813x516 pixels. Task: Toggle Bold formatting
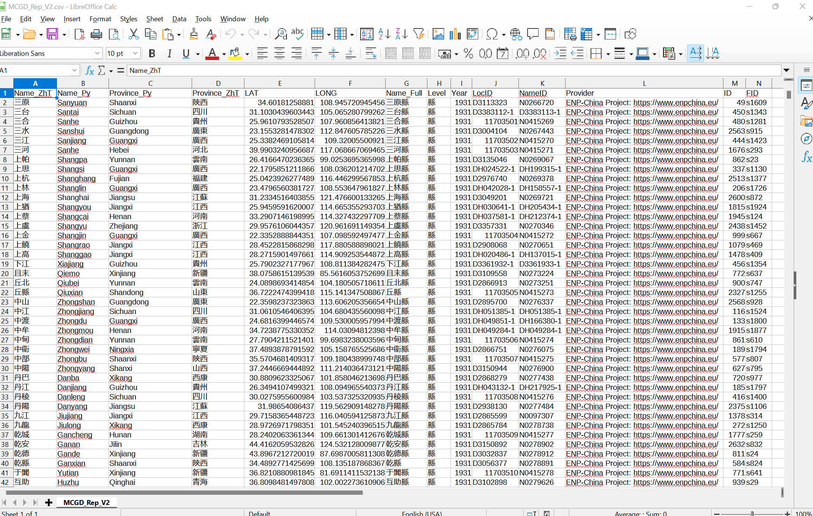(x=152, y=54)
